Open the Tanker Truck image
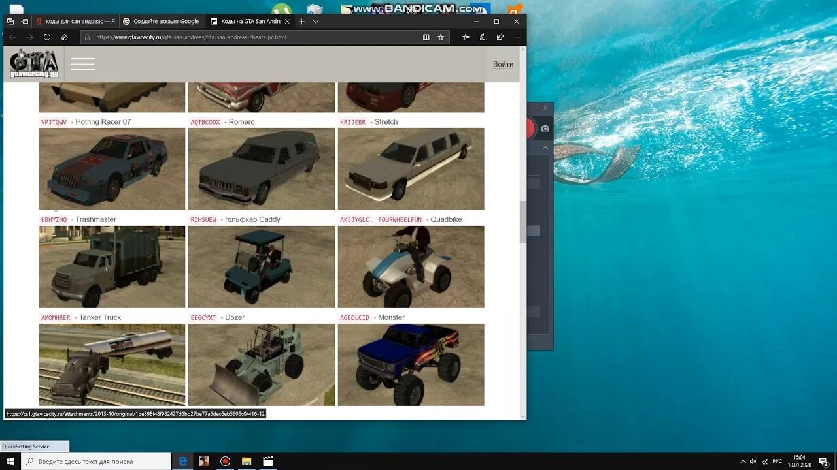 point(112,365)
